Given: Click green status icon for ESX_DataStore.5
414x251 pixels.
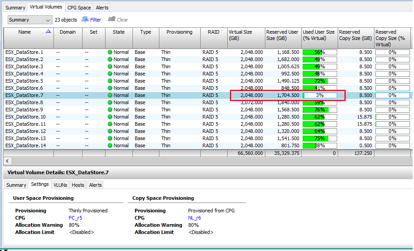Looking at the screenshot, I should click(x=110, y=81).
